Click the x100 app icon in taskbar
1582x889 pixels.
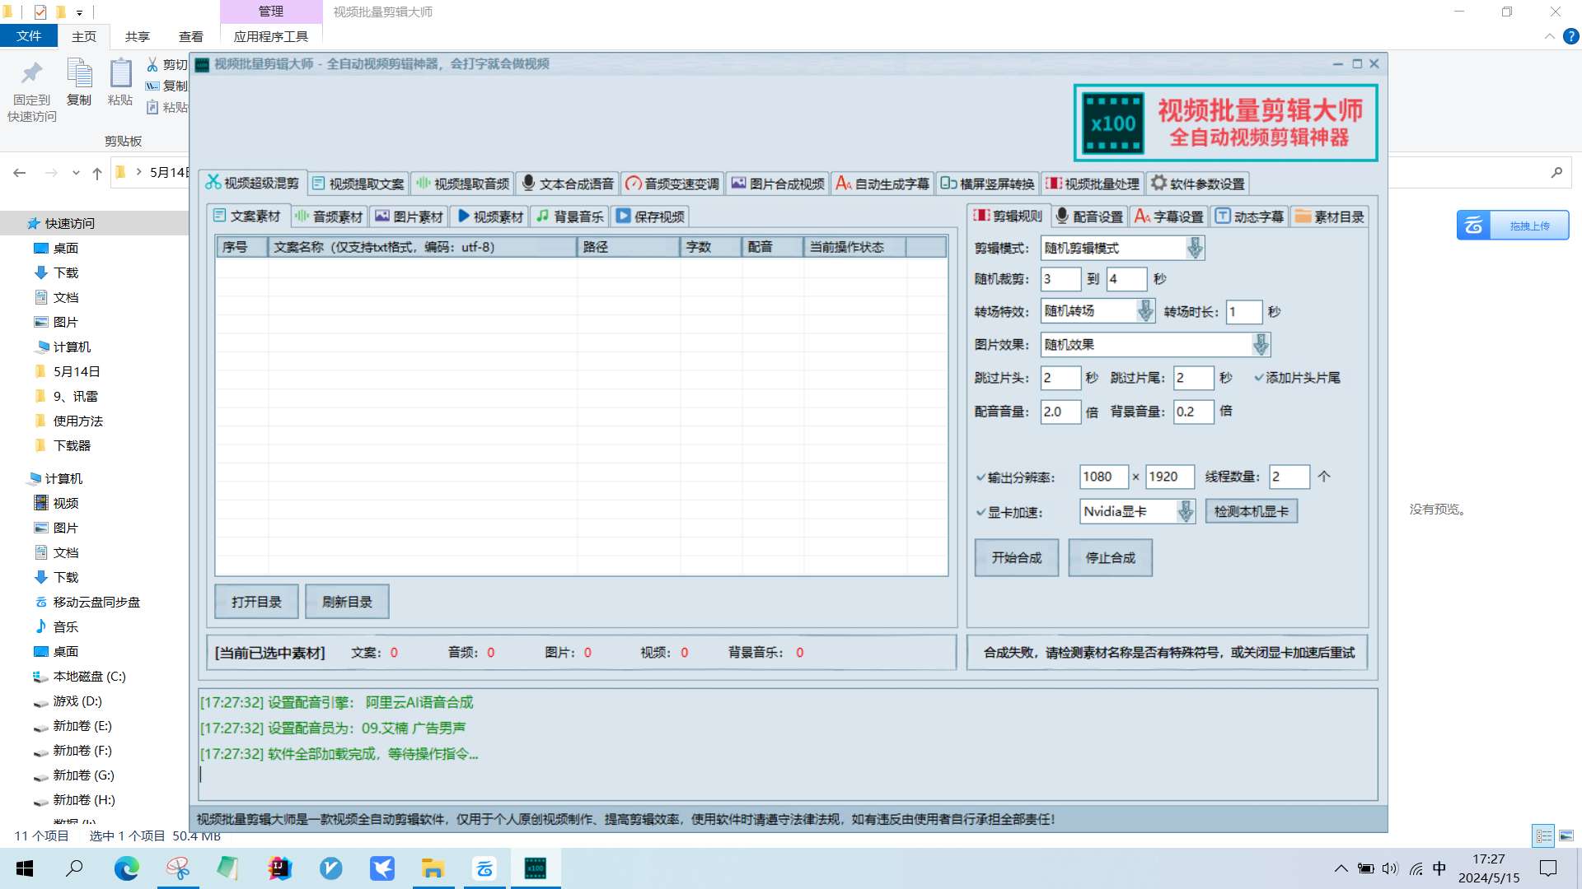536,868
